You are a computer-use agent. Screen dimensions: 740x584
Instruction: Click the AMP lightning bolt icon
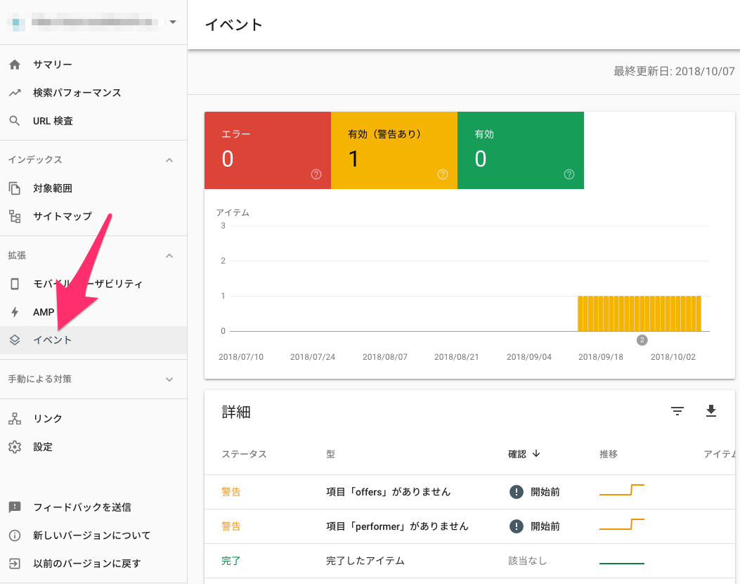(x=15, y=312)
